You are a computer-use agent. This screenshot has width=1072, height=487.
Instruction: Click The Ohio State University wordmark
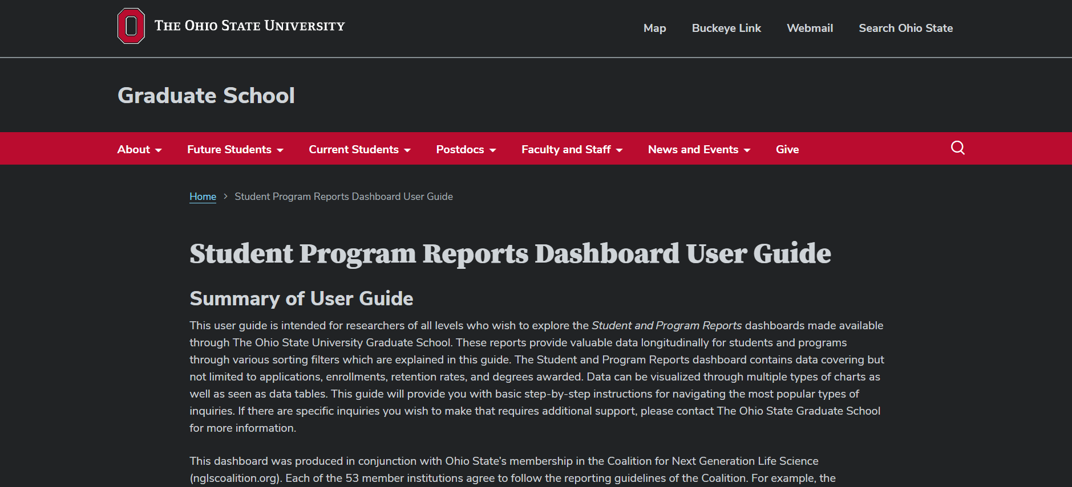pos(249,26)
